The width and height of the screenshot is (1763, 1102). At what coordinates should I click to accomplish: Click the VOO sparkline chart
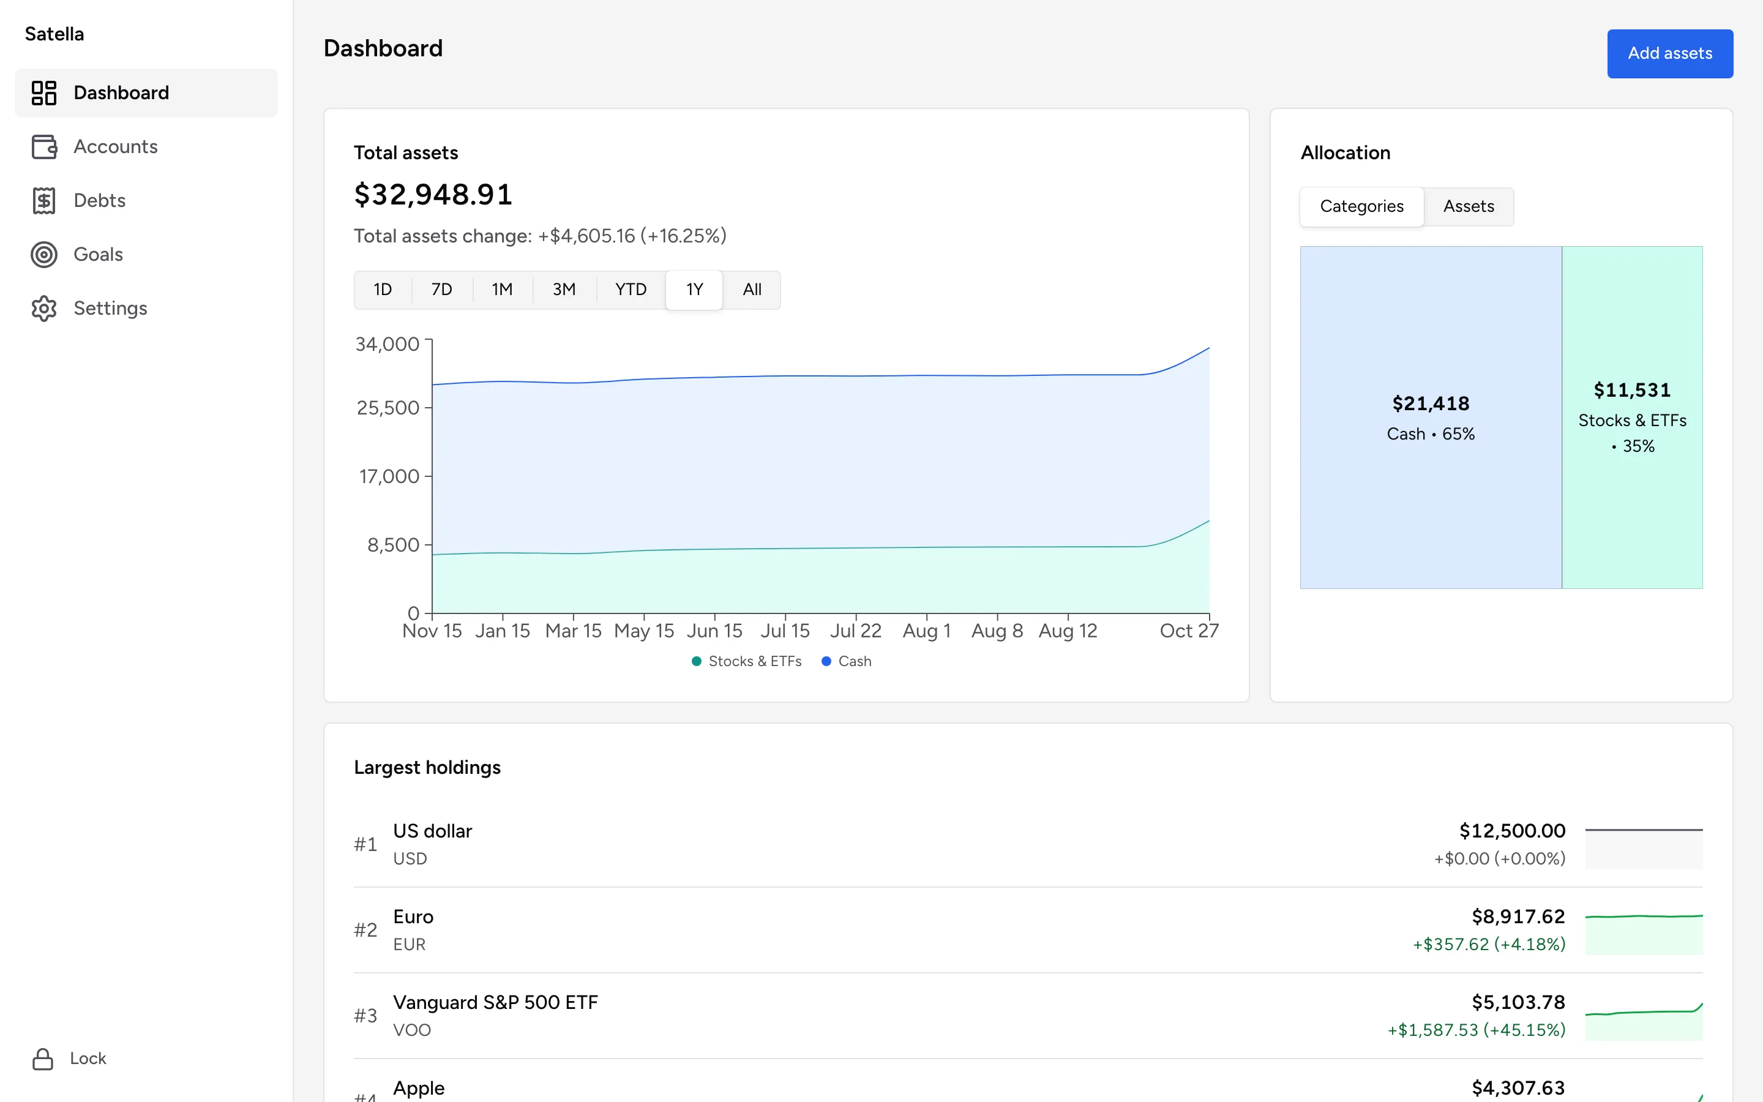click(1644, 1021)
